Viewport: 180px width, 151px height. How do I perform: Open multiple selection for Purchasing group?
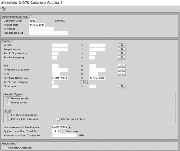122,58
